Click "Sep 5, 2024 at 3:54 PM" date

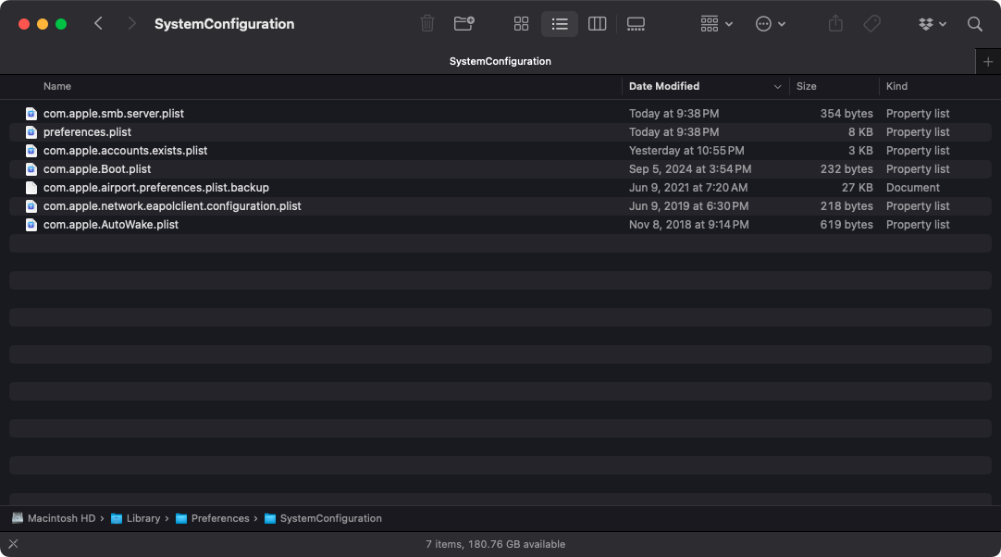(x=690, y=169)
